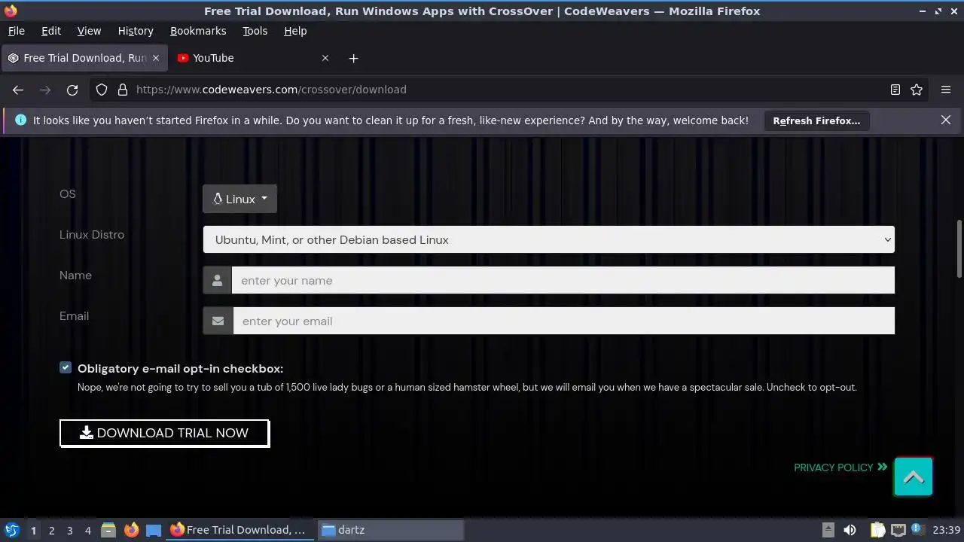964x542 pixels.
Task: Click the person icon beside the Name field
Action: click(x=217, y=280)
